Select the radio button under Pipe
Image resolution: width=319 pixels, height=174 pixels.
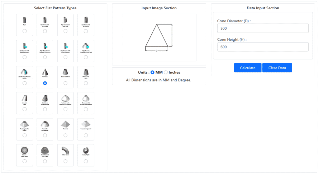(x=24, y=31)
